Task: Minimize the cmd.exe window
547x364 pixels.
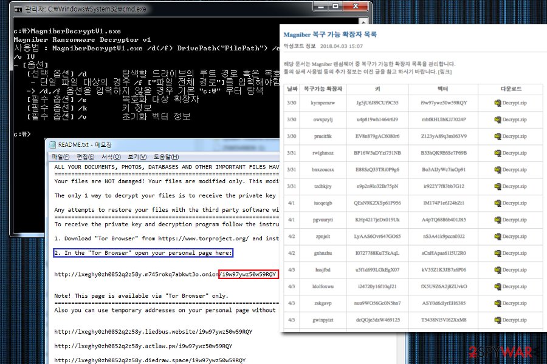Action: (322, 6)
